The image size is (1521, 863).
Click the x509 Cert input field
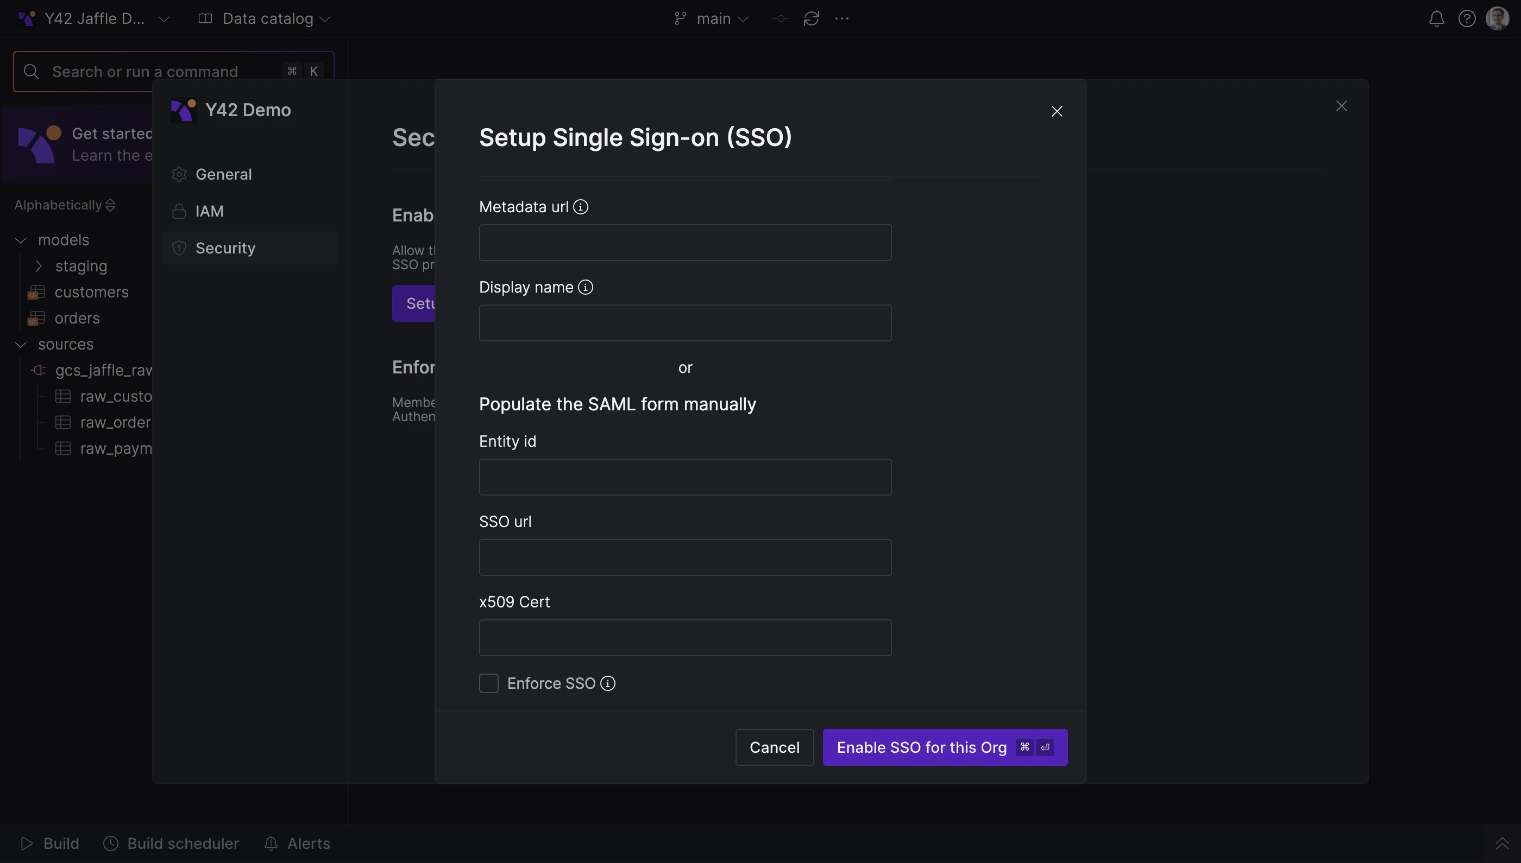pyautogui.click(x=684, y=638)
